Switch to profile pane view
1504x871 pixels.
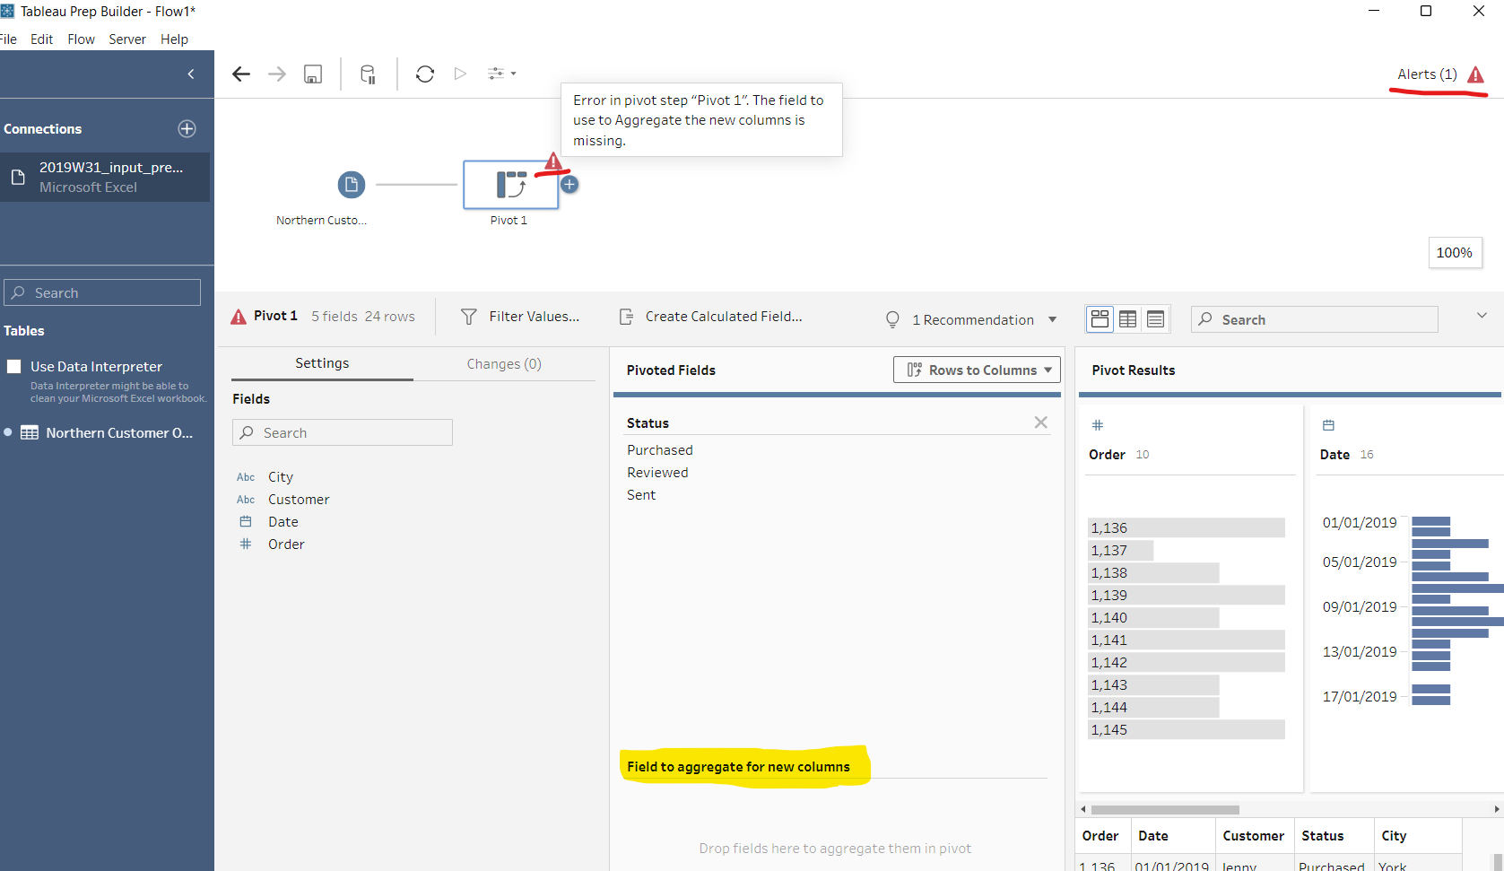pyautogui.click(x=1100, y=319)
